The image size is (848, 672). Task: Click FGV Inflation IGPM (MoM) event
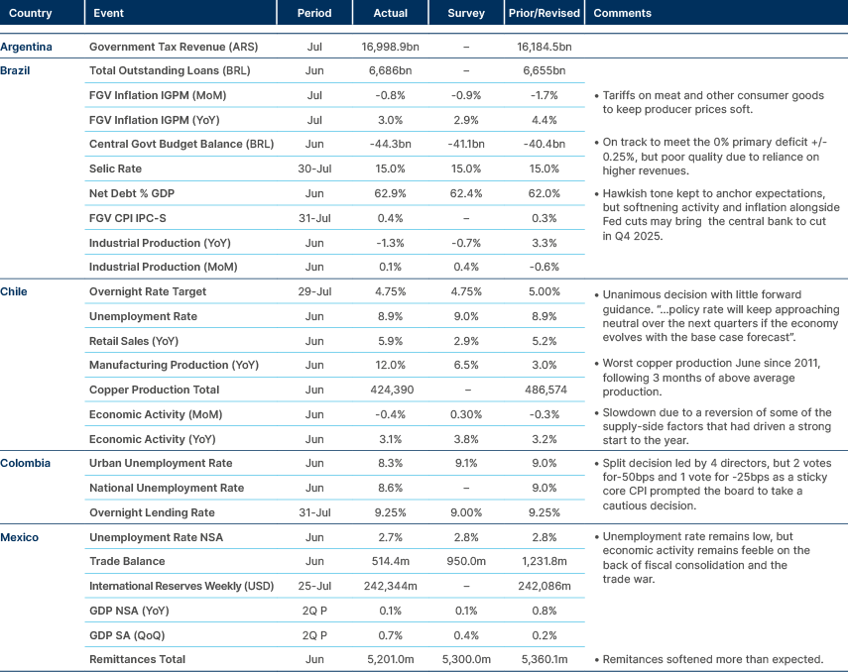coord(158,95)
